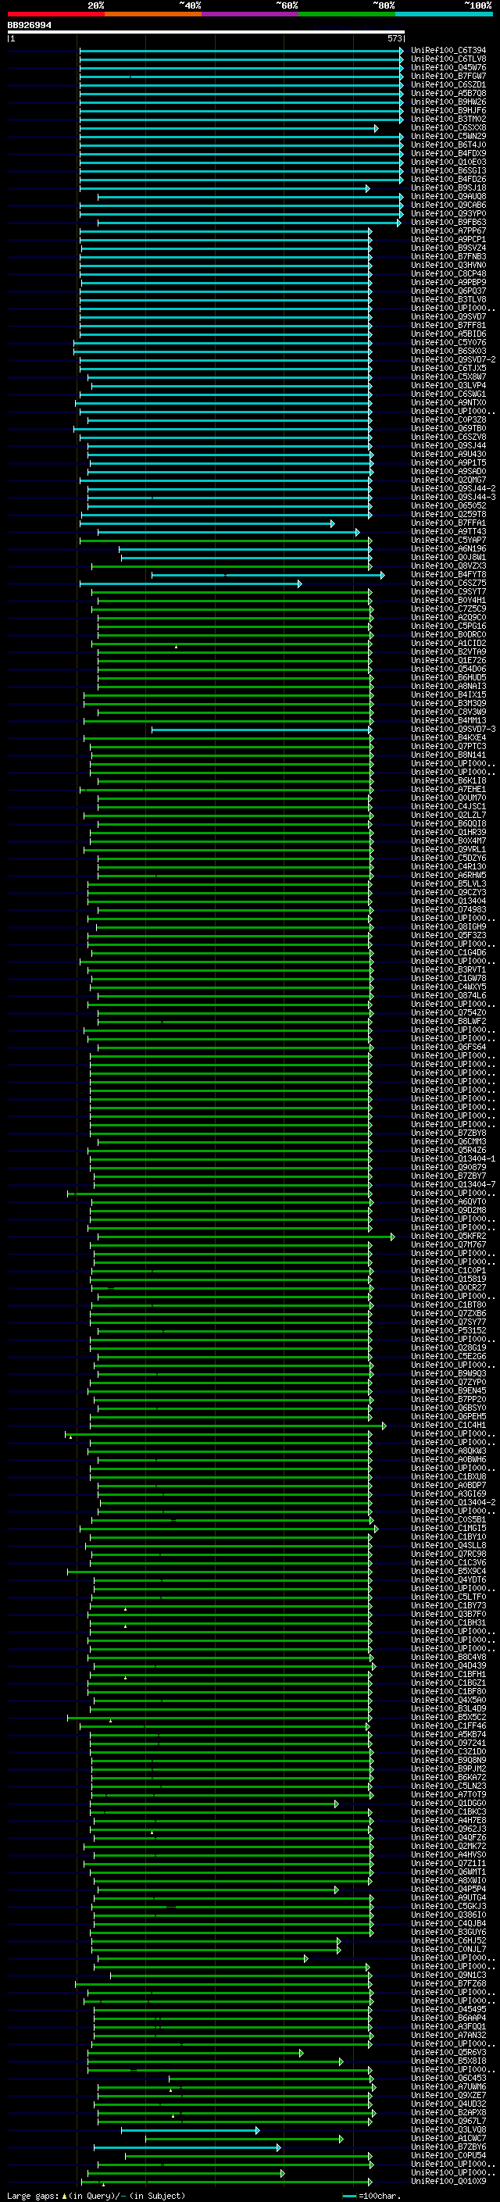Click the UniRef100_B2APX8 label
This screenshot has height=2202, width=500.
pyautogui.click(x=448, y=2113)
